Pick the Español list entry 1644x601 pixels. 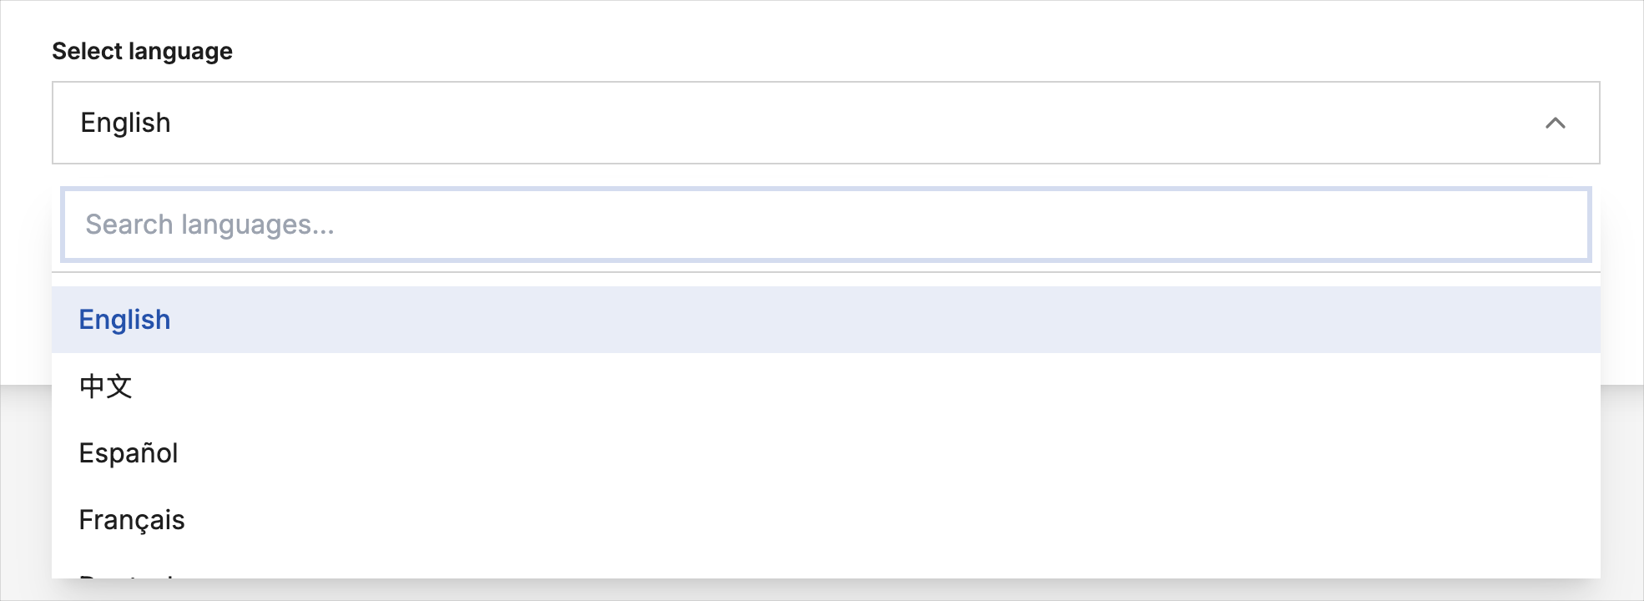point(129,453)
